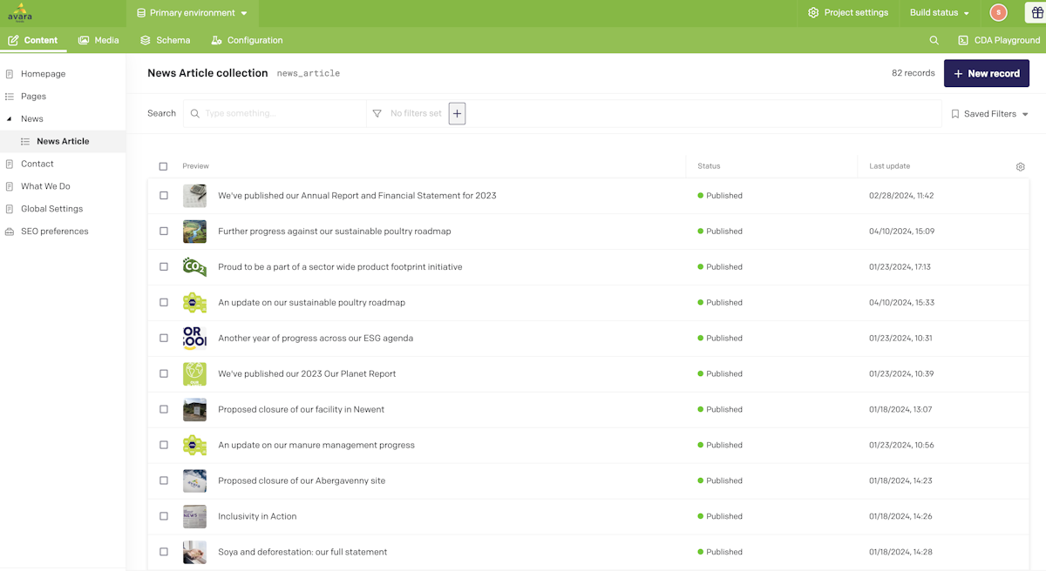Click CO2 thumbnail of product footprint article
Image resolution: width=1046 pixels, height=571 pixels.
coord(194,267)
